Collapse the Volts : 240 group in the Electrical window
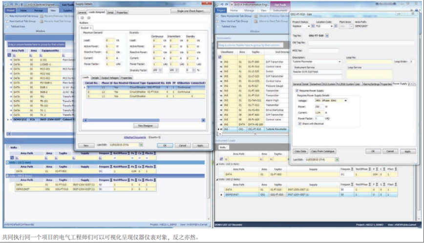This screenshot has width=424, height=243. pos(7,176)
